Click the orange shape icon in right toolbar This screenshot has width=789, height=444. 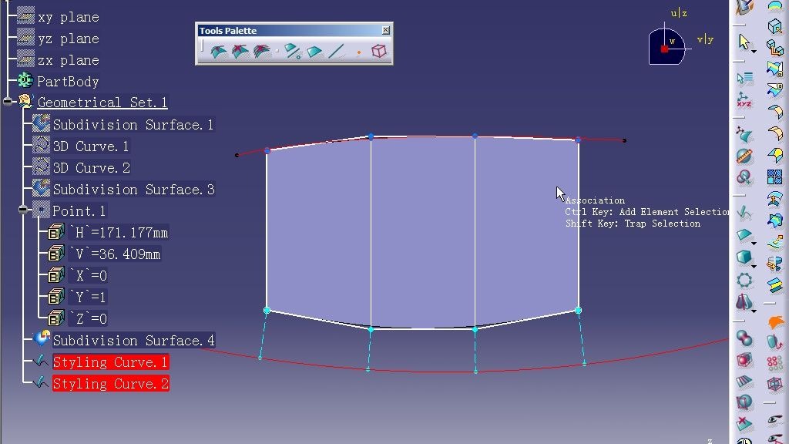[x=775, y=321]
